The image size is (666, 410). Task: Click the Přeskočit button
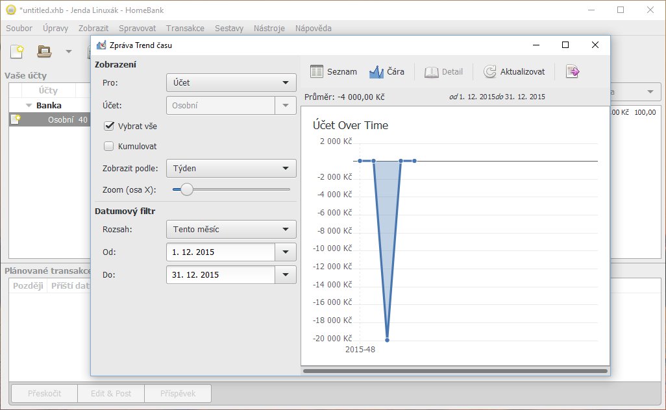tap(45, 393)
